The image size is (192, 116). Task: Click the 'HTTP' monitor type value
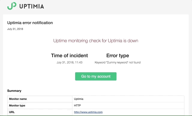click(77, 106)
